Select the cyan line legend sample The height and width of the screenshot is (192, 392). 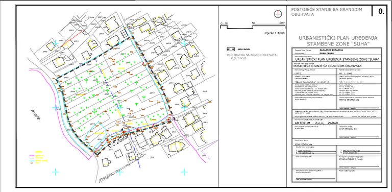(32, 160)
